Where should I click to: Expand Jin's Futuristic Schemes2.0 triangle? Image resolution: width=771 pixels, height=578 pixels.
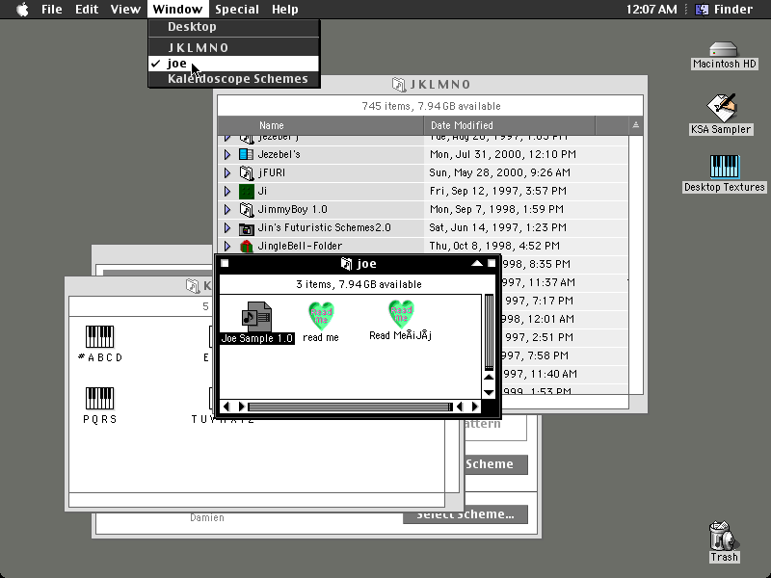pyautogui.click(x=227, y=228)
